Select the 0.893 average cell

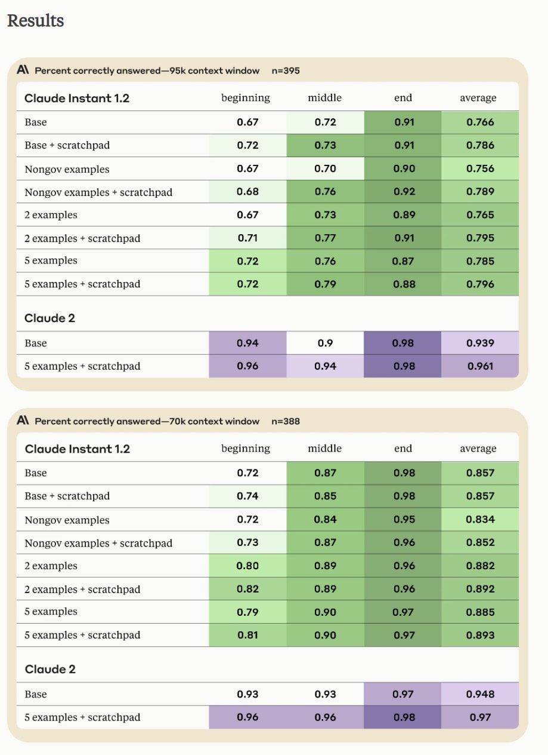(x=480, y=635)
